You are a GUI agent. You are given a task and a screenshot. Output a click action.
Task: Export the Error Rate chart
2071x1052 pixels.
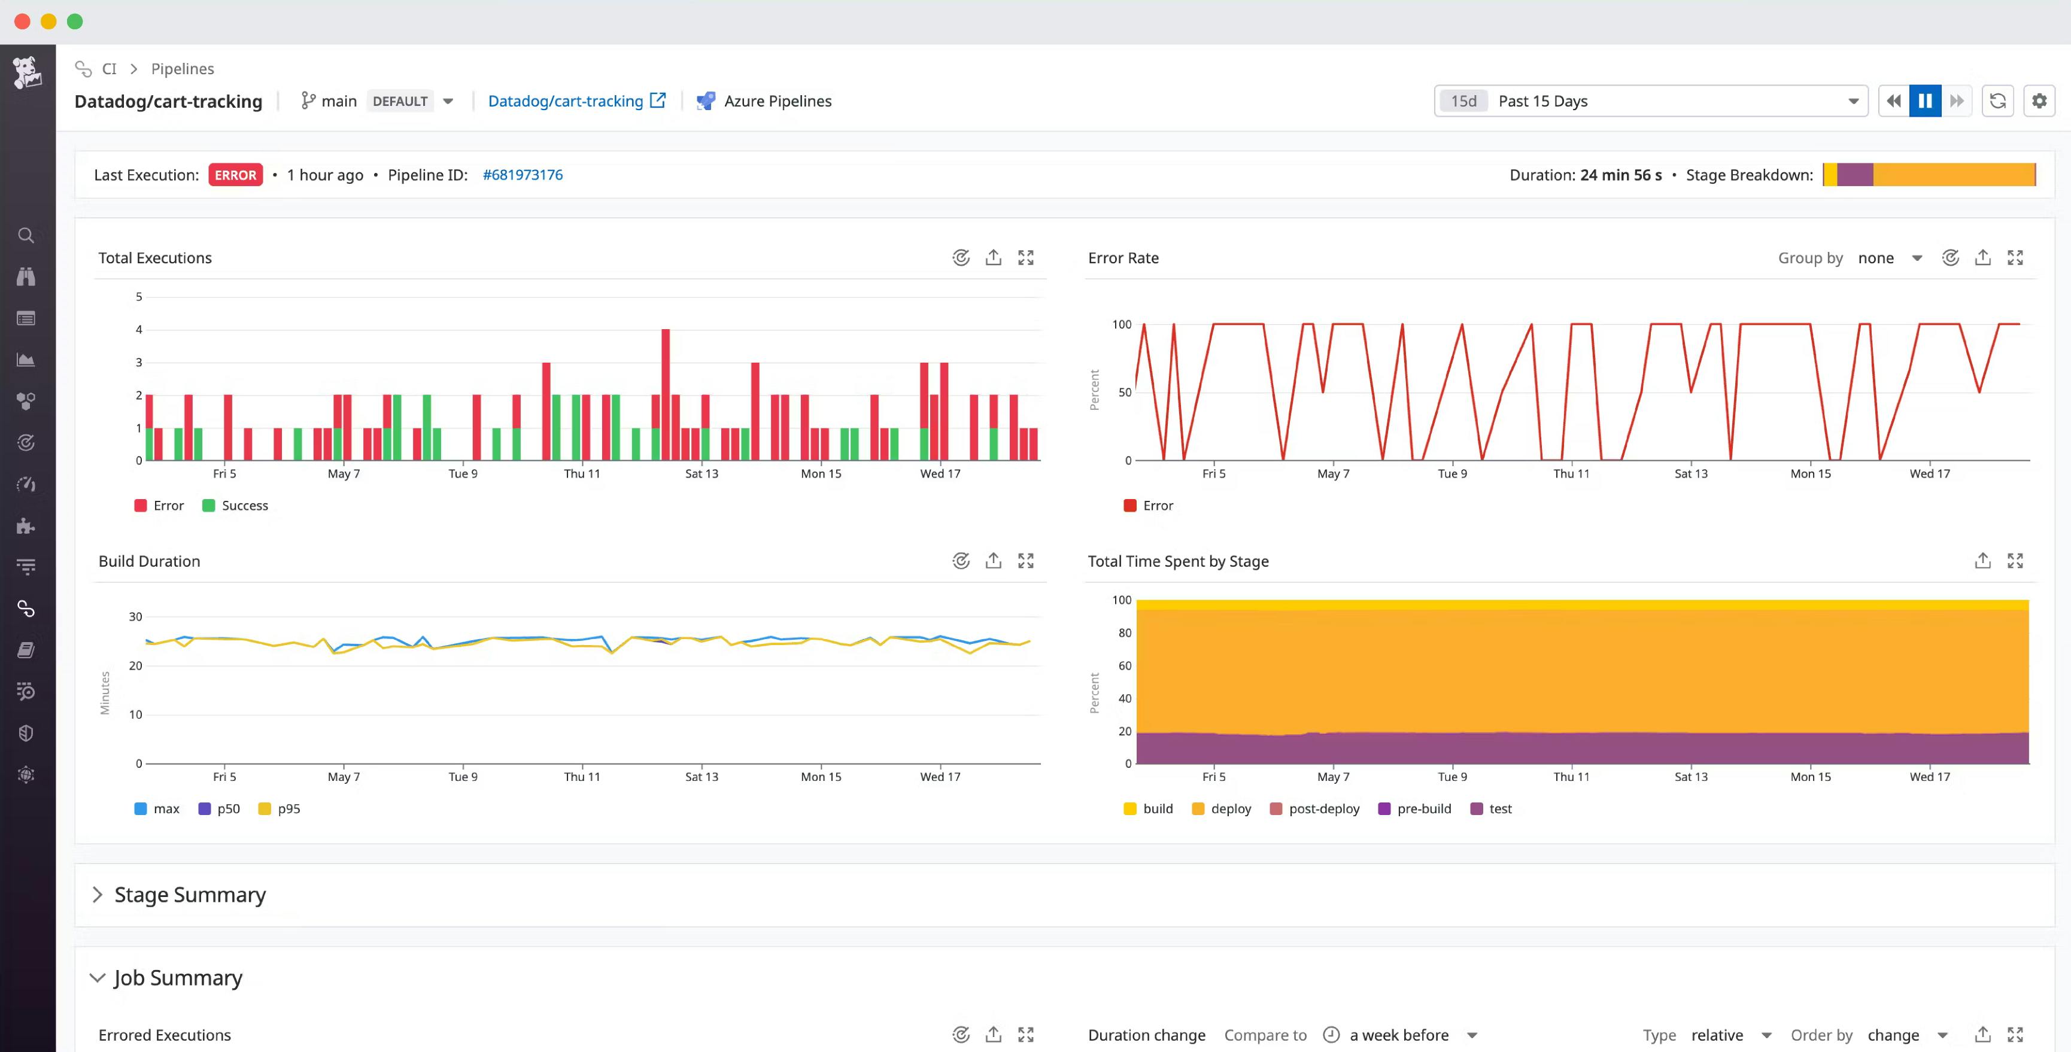click(1984, 257)
